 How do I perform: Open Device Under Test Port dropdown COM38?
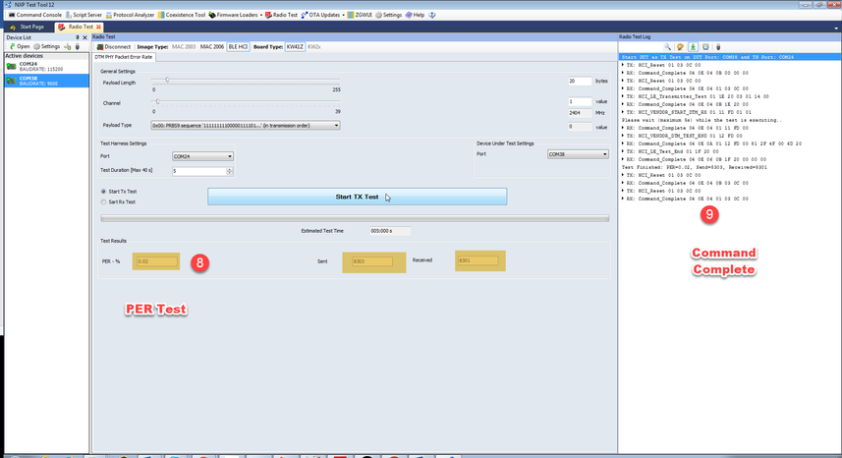coord(578,154)
